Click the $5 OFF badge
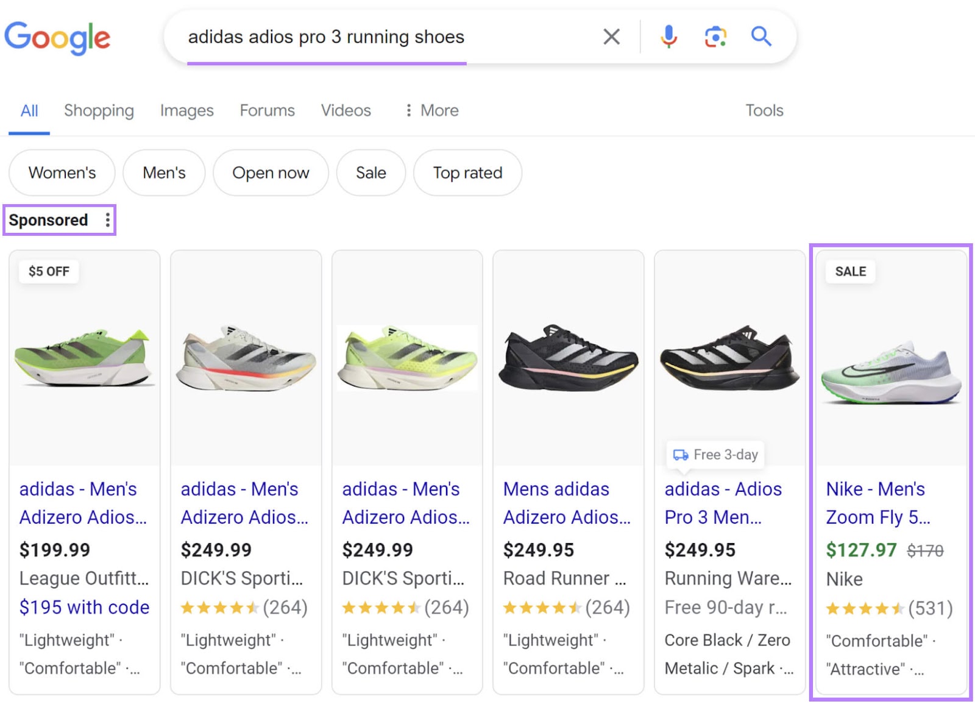The image size is (975, 704). coord(49,271)
